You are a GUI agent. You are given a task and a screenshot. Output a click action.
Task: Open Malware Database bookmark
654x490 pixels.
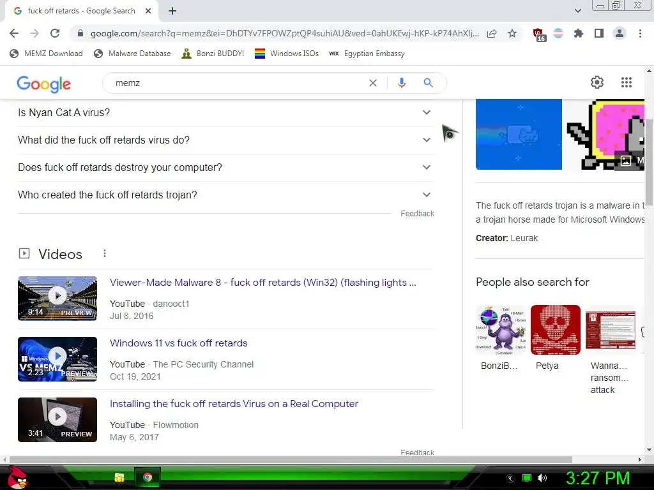tap(132, 54)
